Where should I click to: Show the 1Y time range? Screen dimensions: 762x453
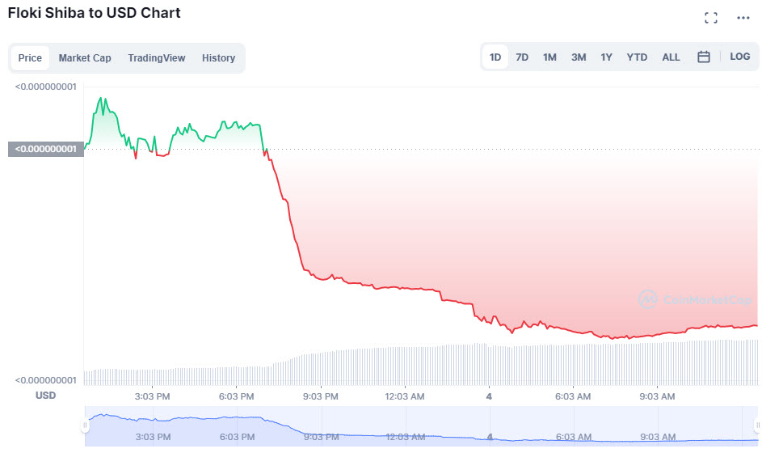point(606,57)
